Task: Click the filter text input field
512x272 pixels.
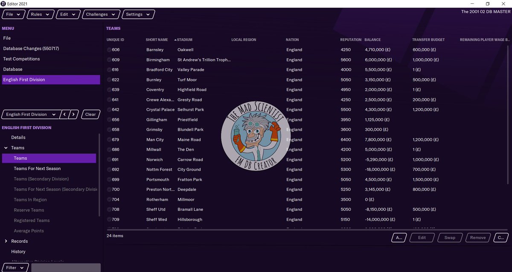Action: click(x=66, y=268)
